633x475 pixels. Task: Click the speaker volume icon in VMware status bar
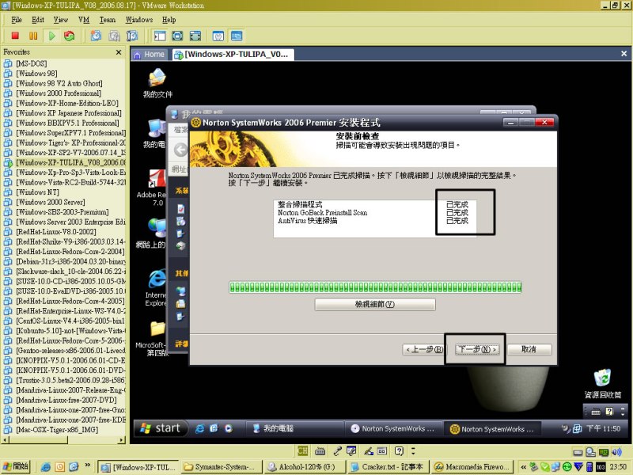[x=616, y=451]
